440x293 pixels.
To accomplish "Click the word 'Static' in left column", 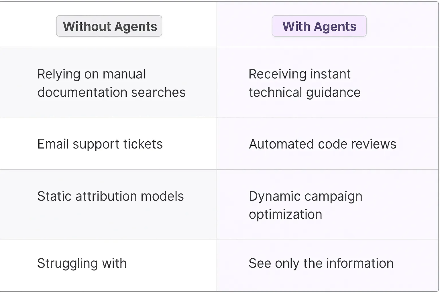I will [54, 196].
